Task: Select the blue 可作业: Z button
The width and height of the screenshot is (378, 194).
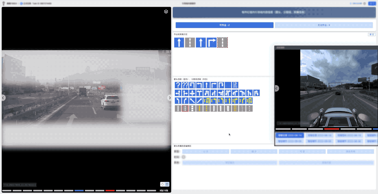Action: [225, 25]
